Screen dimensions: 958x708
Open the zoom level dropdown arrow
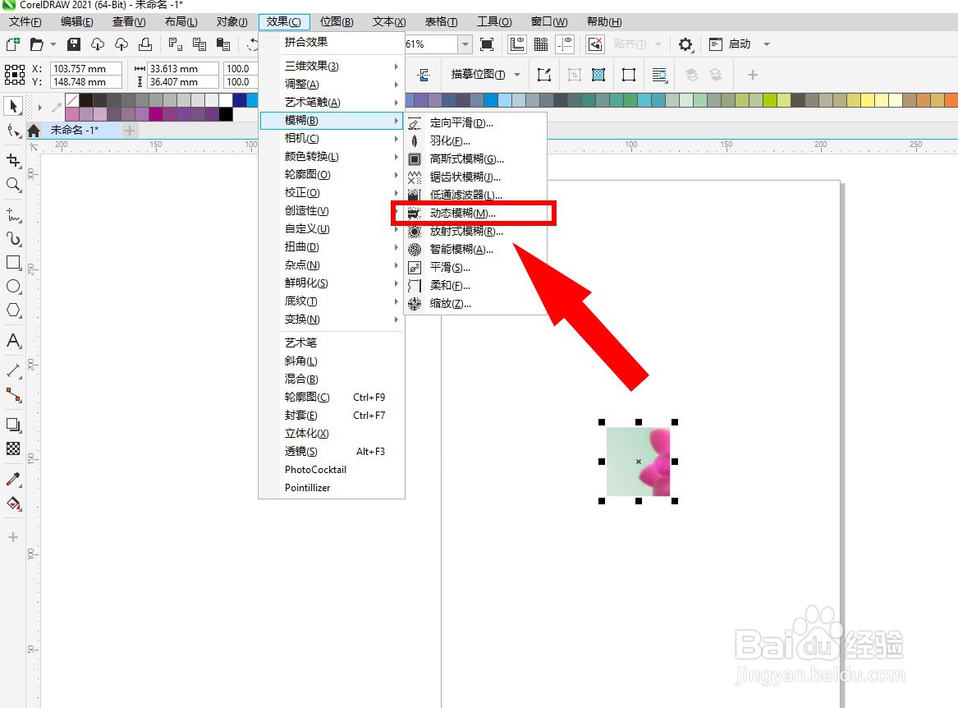(x=465, y=44)
